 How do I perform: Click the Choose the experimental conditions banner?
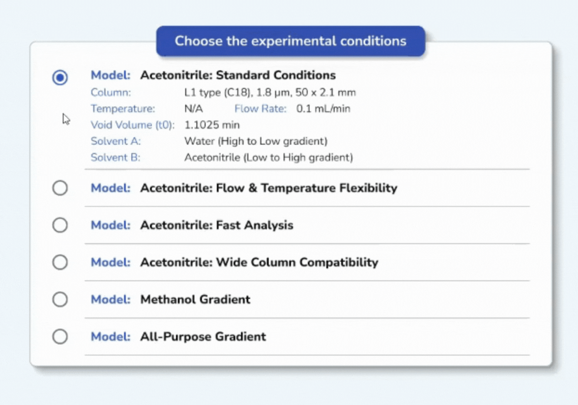(290, 41)
